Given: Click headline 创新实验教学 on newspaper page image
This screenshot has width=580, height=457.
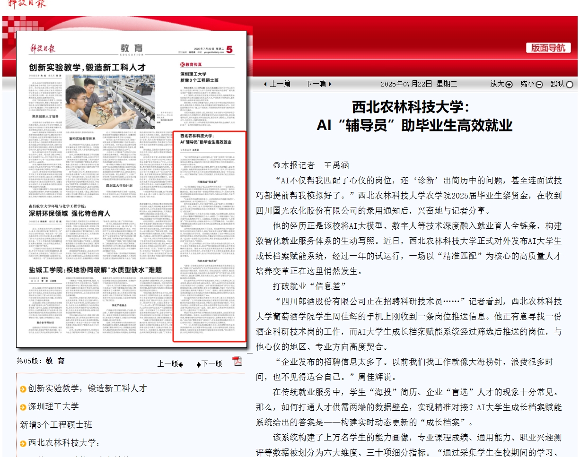Looking at the screenshot, I should pos(88,67).
